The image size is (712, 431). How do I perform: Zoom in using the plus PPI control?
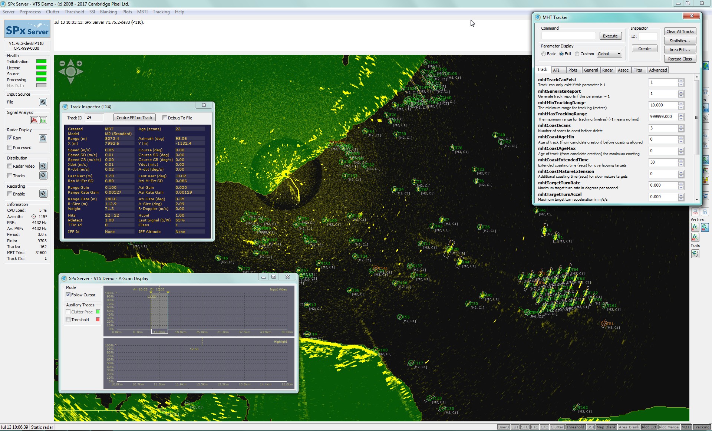[x=79, y=63]
